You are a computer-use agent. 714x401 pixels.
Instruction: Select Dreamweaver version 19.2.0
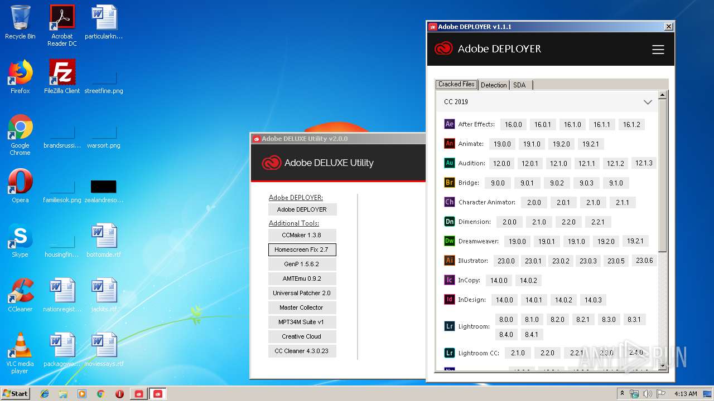coord(606,242)
